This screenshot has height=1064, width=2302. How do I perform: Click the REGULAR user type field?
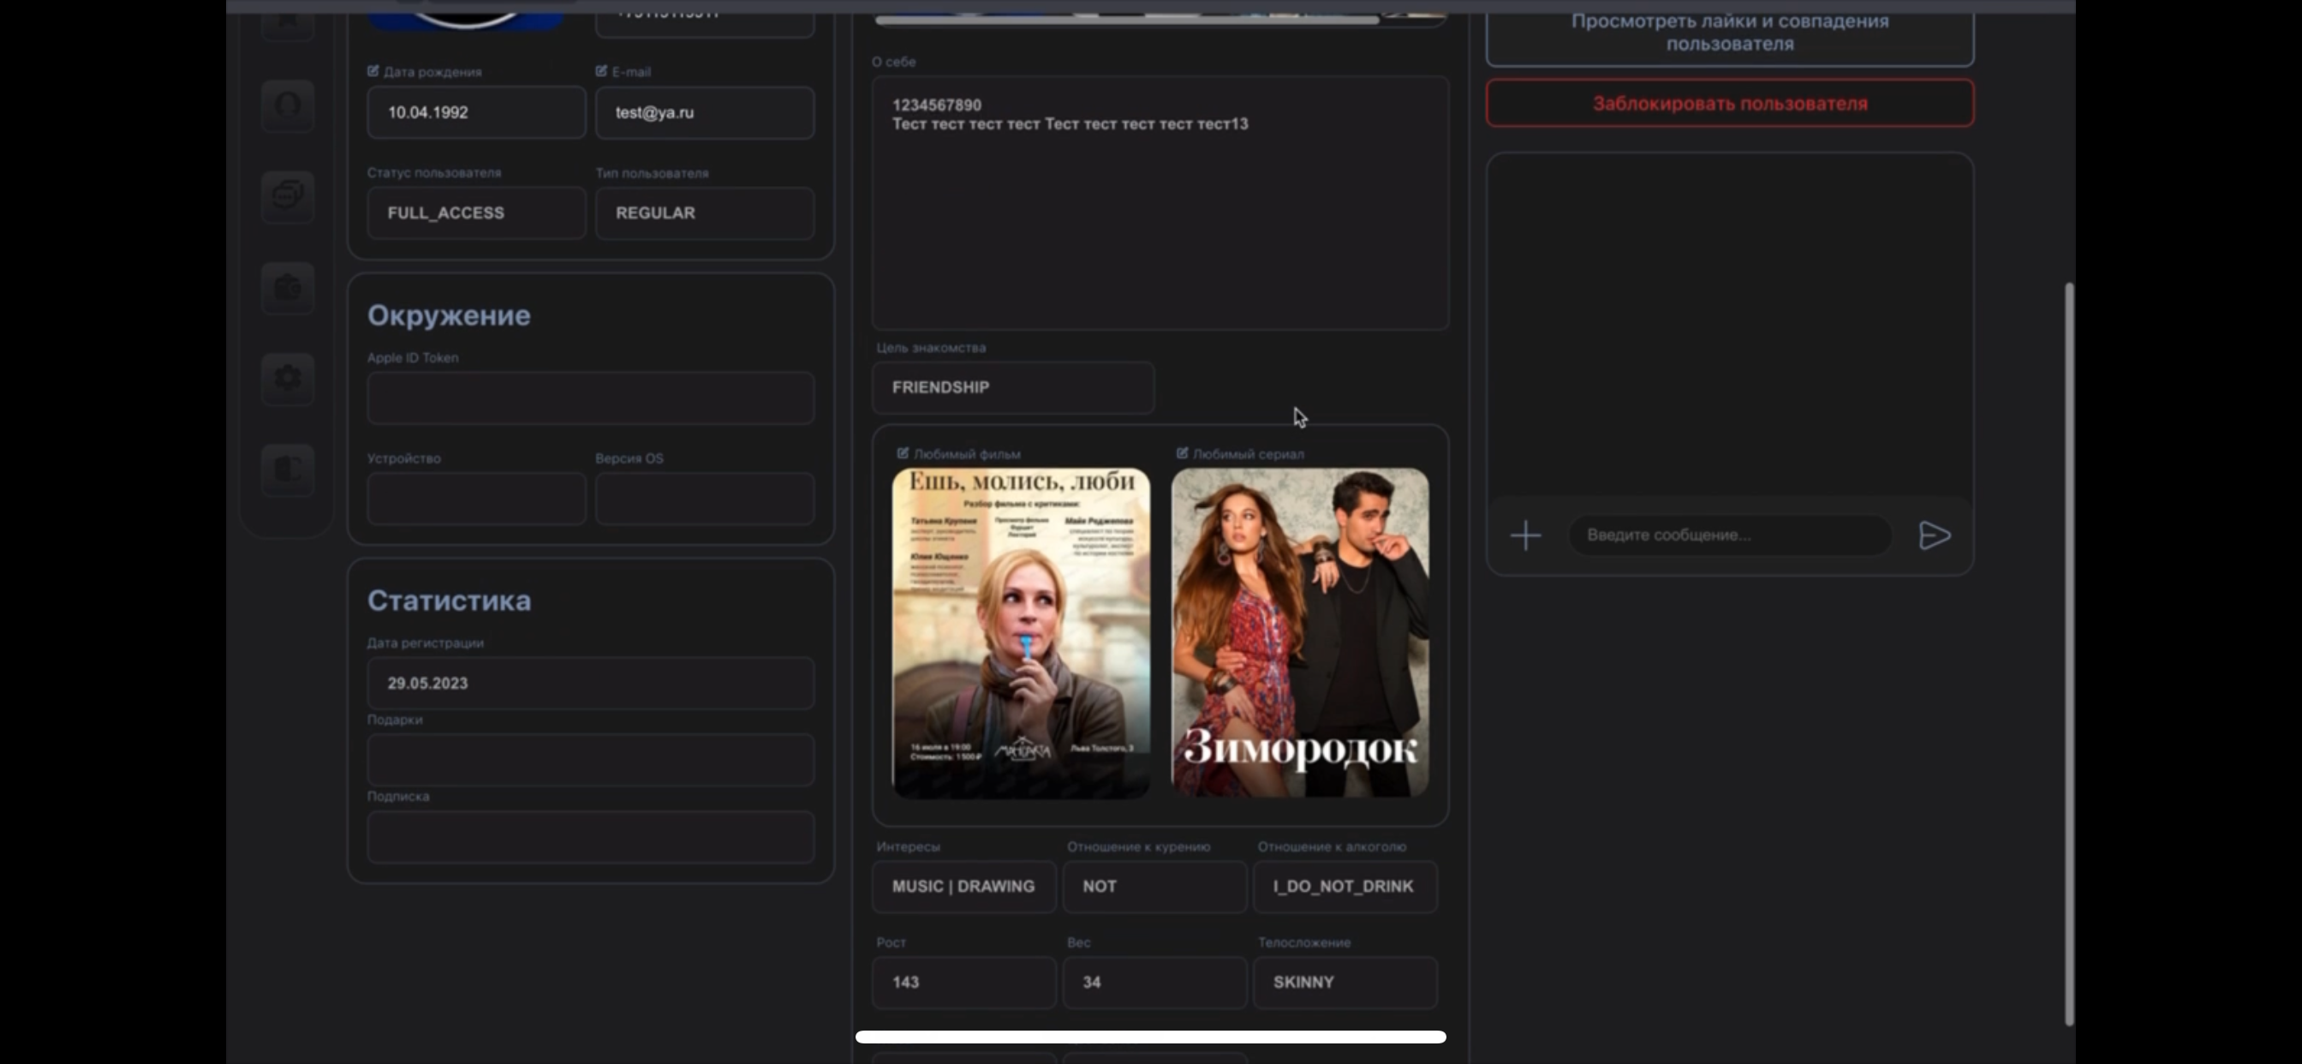click(x=705, y=212)
